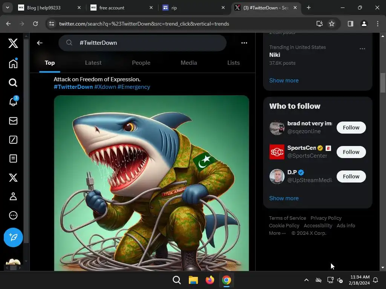386x289 pixels.
Task: Open browser side panel
Action: 351,24
